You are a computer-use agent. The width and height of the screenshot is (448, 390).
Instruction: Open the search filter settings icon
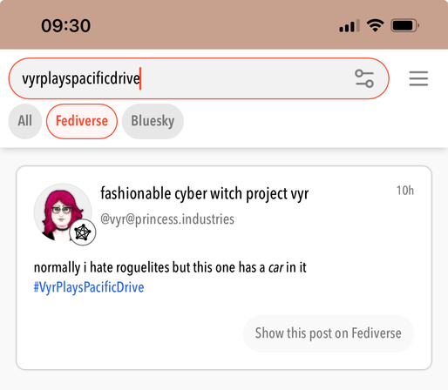pyautogui.click(x=364, y=78)
